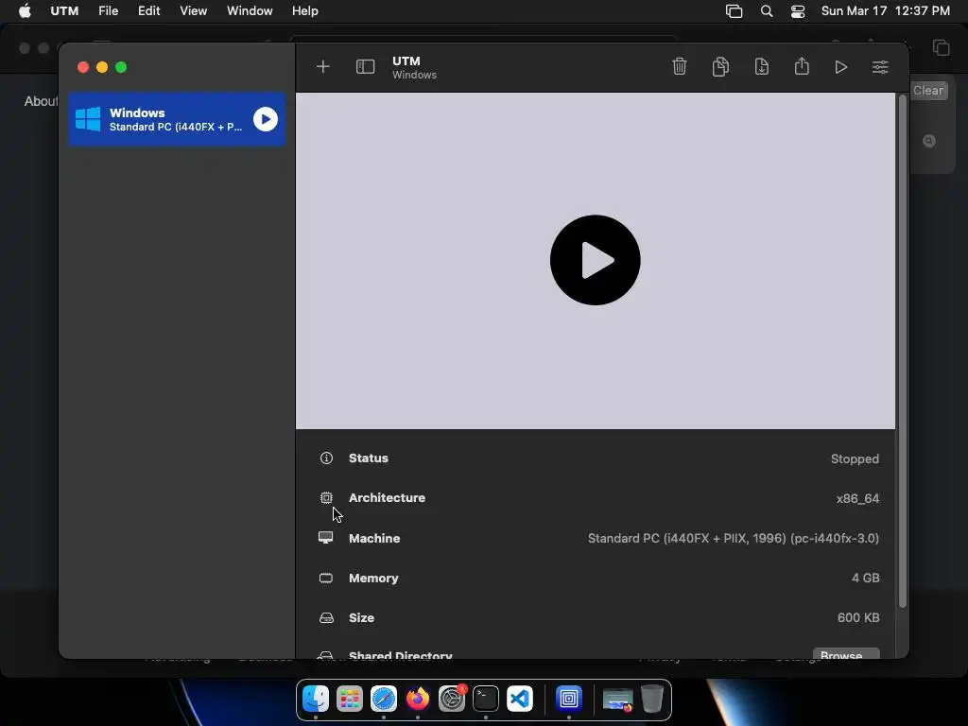Clone the selected VM using the copy icon
The width and height of the screenshot is (968, 726).
tap(720, 66)
